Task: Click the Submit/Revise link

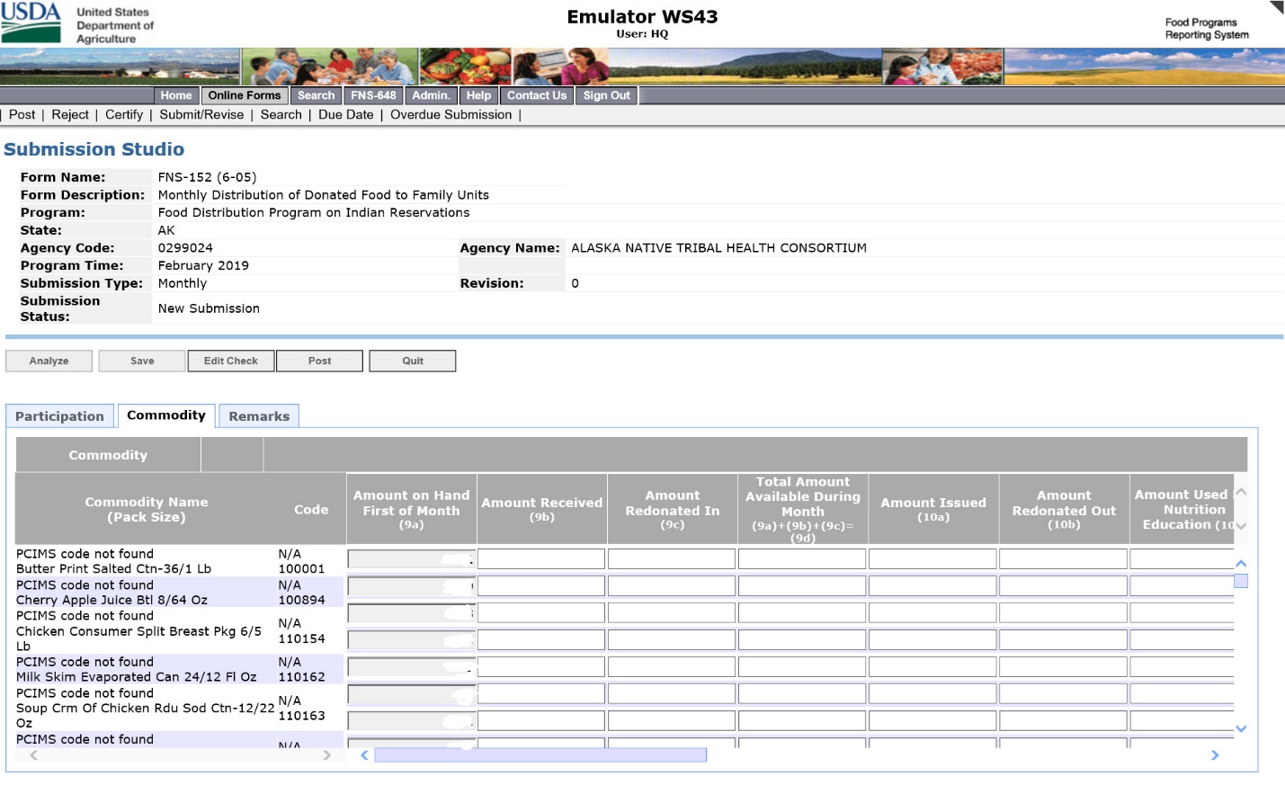Action: click(x=201, y=115)
